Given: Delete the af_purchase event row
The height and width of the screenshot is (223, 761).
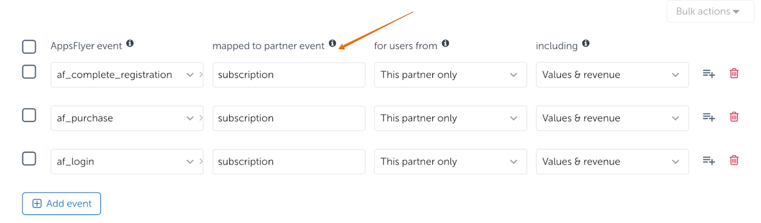Looking at the screenshot, I should [x=734, y=117].
